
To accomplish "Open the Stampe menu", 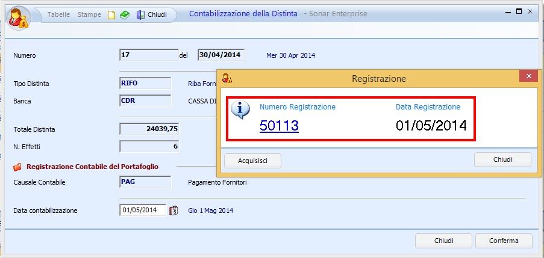I will [89, 14].
